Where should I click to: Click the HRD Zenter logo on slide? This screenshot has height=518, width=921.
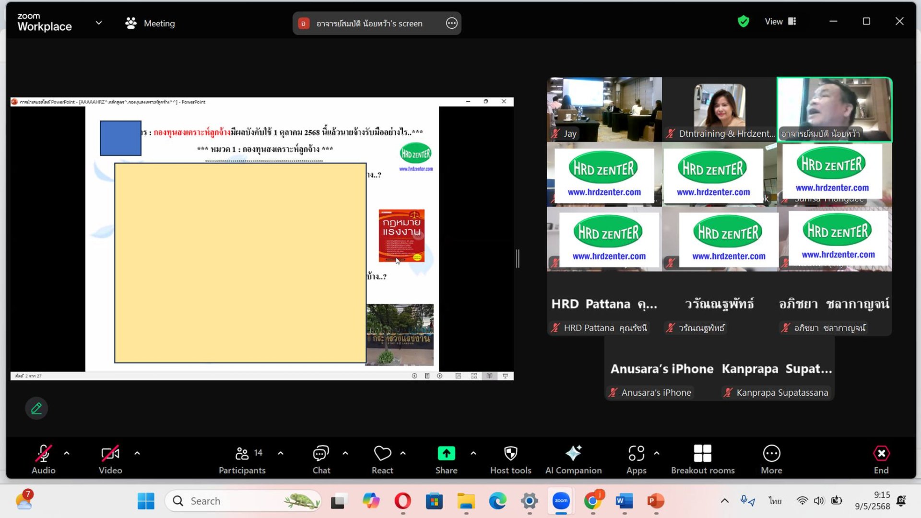point(415,154)
